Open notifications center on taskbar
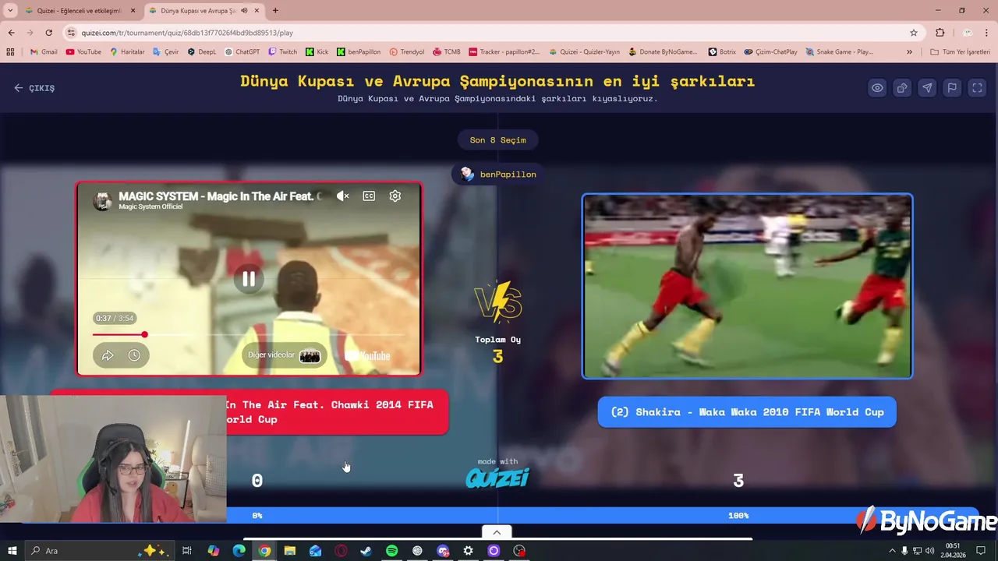 (981, 551)
